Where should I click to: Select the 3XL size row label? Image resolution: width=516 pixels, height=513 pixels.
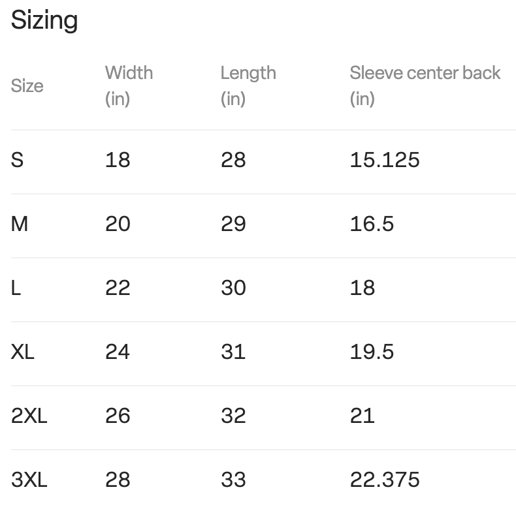29,480
